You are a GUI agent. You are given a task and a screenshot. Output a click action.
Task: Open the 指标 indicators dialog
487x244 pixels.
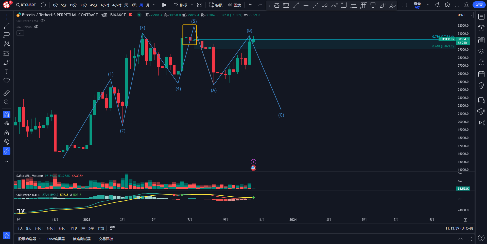180,5
